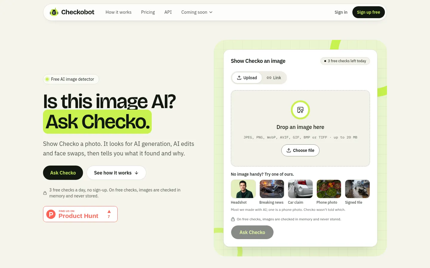Image resolution: width=430 pixels, height=268 pixels.
Task: Select the Breaking news sample image
Action: pyautogui.click(x=272, y=189)
